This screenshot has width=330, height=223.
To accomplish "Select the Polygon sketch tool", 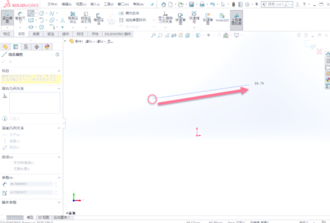I will [x=42, y=27].
